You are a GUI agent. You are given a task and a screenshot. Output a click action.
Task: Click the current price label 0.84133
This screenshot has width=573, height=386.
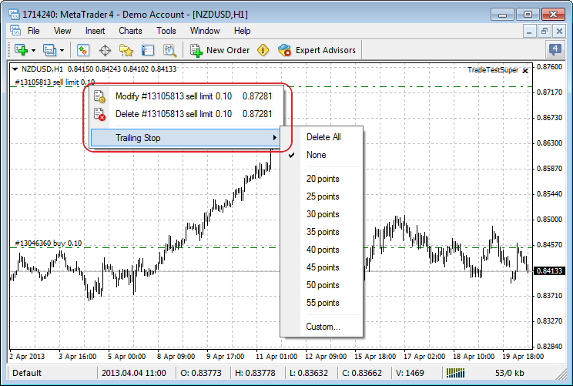[x=550, y=271]
